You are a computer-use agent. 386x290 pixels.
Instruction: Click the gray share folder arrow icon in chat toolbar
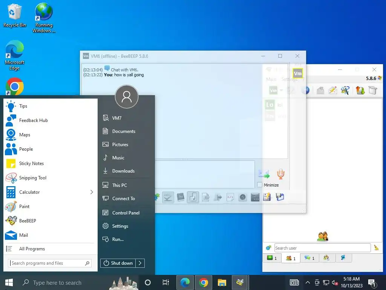click(218, 197)
